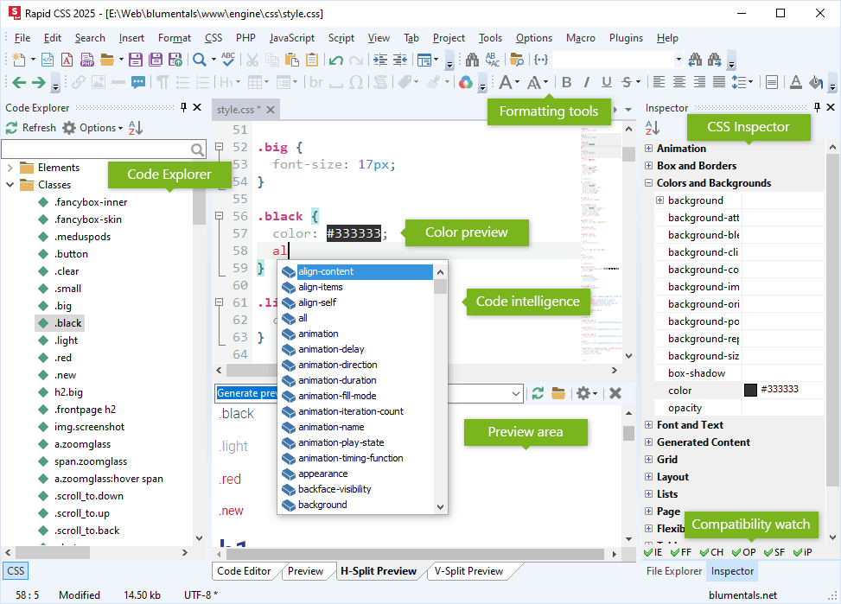Select the Spell Check icon

click(x=227, y=58)
